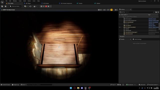Open the quick add content dropdown
Image resolution: width=160 pixels, height=90 pixels.
pyautogui.click(x=25, y=6)
